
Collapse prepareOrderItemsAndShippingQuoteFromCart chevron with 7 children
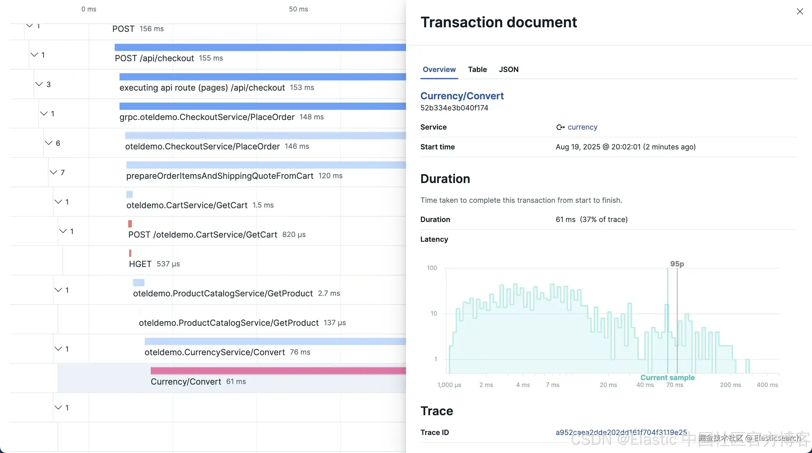point(53,172)
